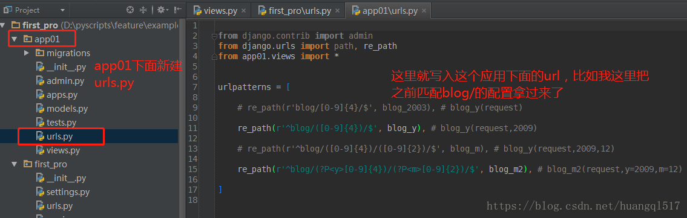Click the Python icon on the views.py tab
Image resolution: width=687 pixels, height=218 pixels.
pos(197,10)
